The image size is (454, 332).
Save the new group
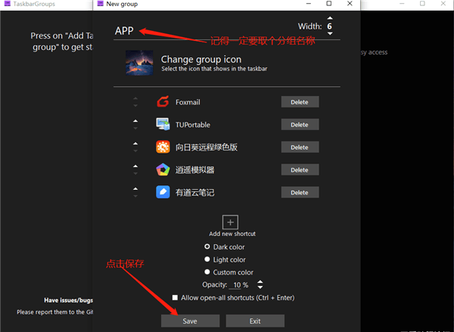coord(190,321)
